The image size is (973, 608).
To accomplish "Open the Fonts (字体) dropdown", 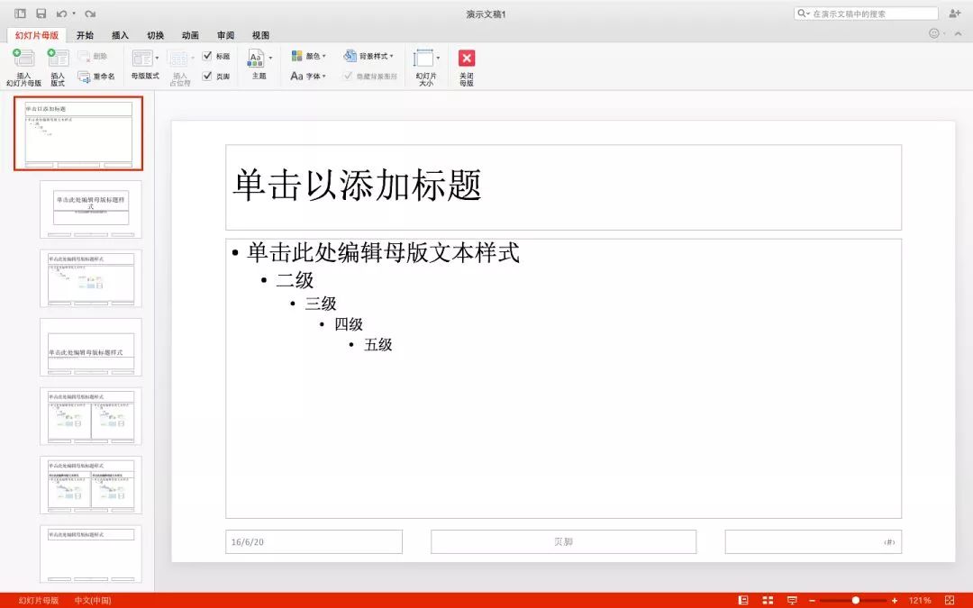I will point(308,77).
